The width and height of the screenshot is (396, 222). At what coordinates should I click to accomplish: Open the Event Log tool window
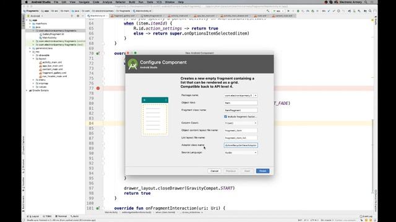coord(366,216)
